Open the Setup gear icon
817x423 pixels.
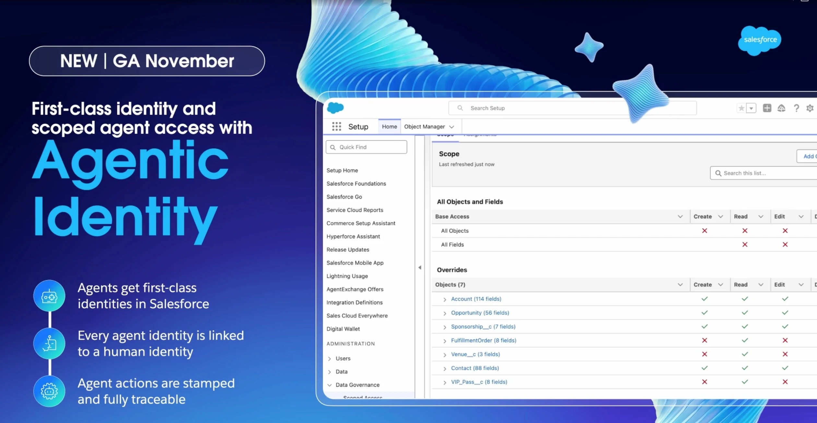click(x=810, y=108)
